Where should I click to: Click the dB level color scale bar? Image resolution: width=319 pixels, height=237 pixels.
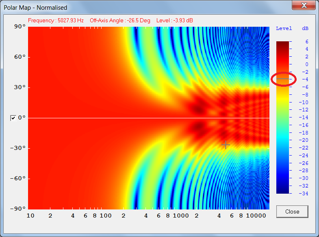(x=282, y=117)
